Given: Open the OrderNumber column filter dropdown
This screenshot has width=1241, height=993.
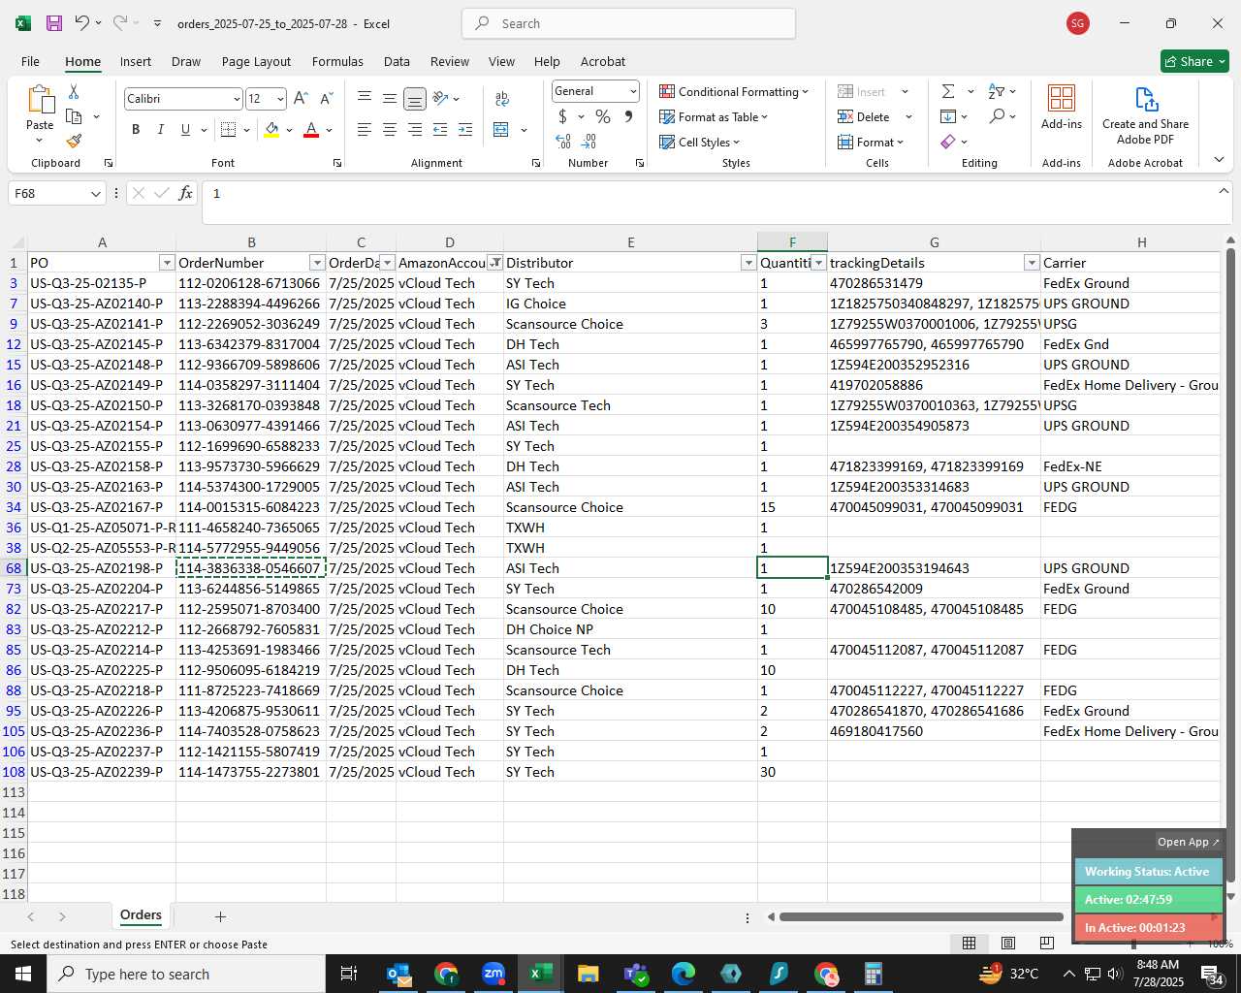Looking at the screenshot, I should click(x=317, y=263).
